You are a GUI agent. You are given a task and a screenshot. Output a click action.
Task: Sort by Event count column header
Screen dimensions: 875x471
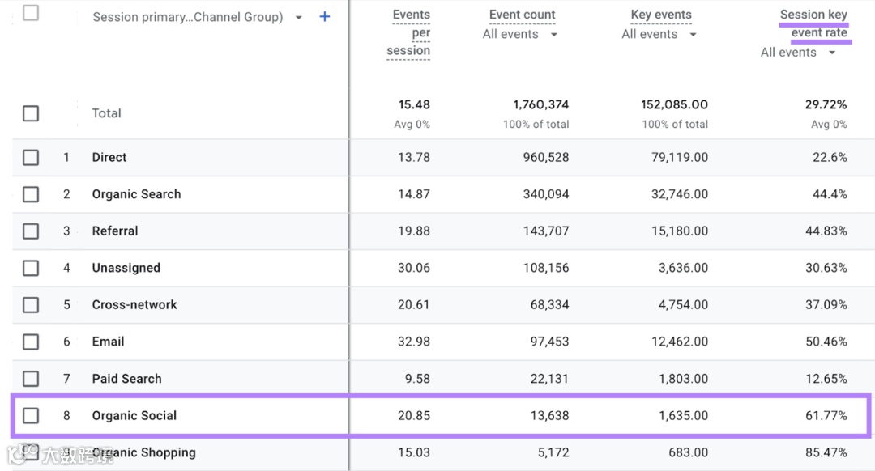[x=522, y=15]
